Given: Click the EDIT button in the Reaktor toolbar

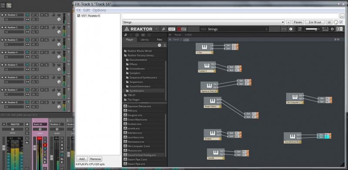Looking at the screenshot, I should click(172, 29).
